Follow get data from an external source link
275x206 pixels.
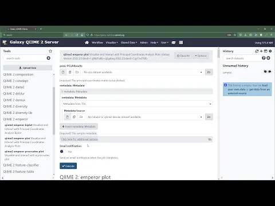tap(249, 91)
